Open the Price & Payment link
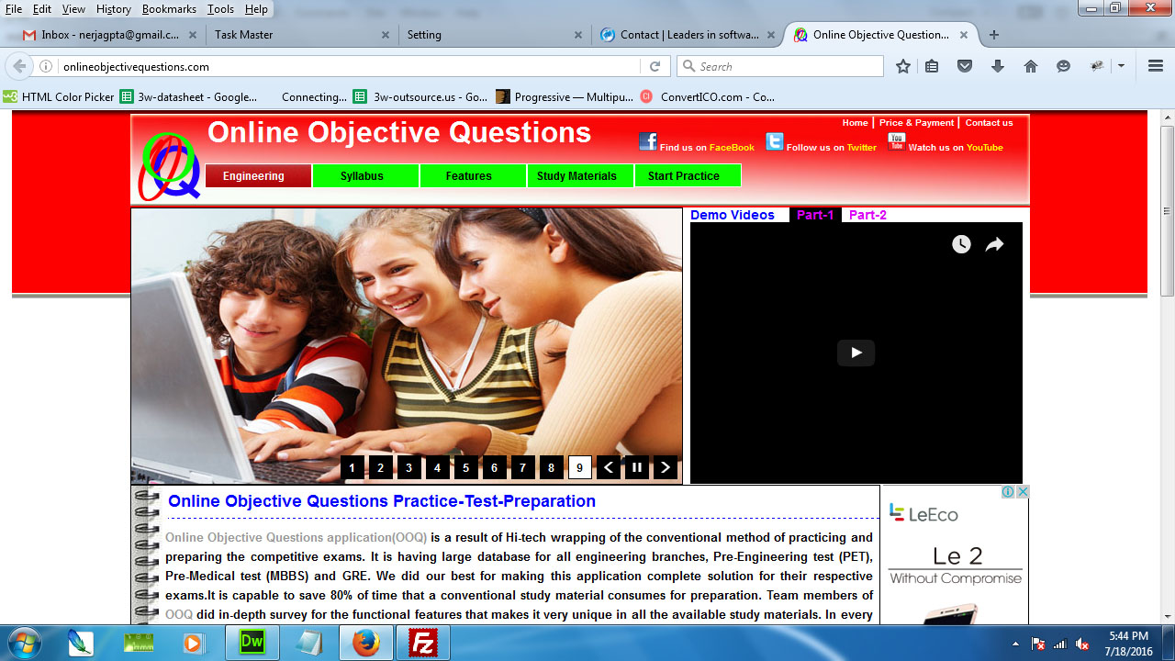 tap(916, 123)
